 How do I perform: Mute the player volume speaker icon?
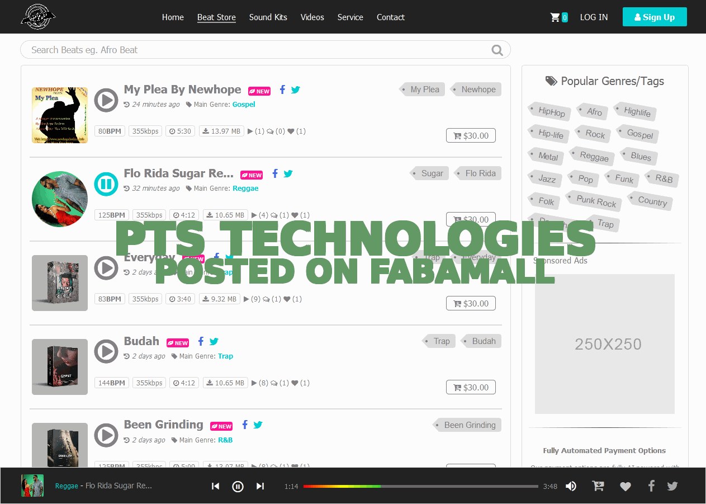pyautogui.click(x=571, y=486)
